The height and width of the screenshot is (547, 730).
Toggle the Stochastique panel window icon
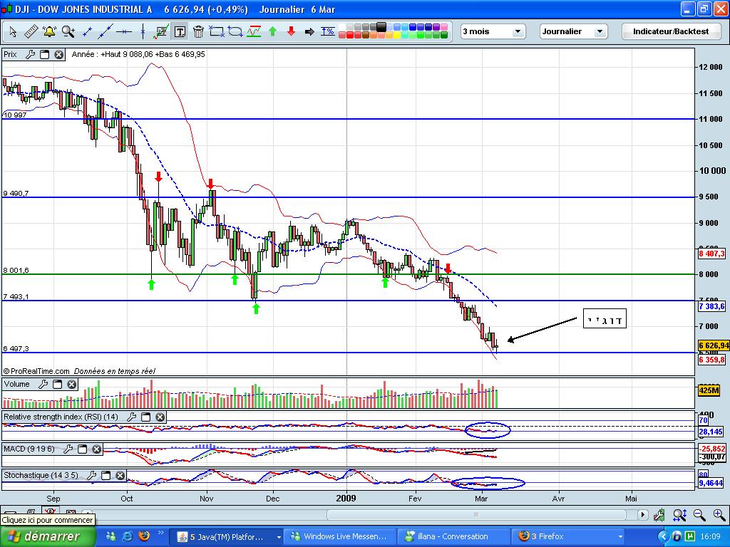106,475
